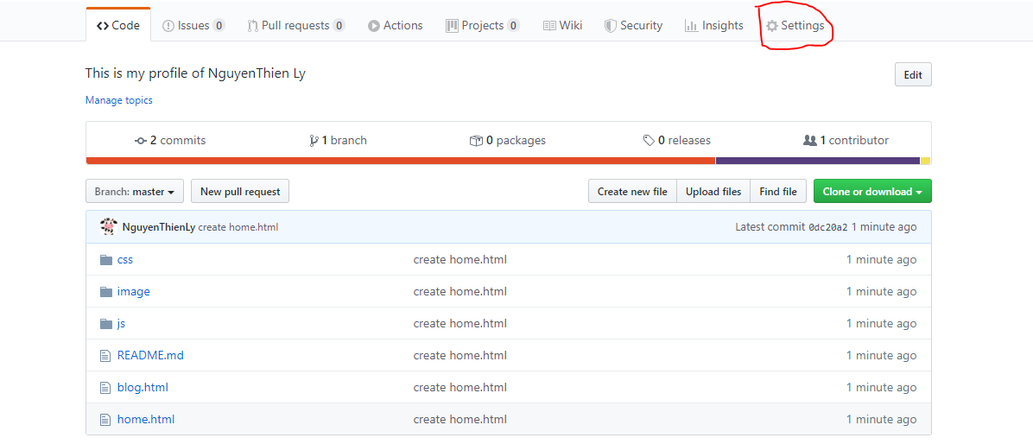The height and width of the screenshot is (444, 1033).
Task: Click the folder icon beside image
Action: tap(106, 291)
